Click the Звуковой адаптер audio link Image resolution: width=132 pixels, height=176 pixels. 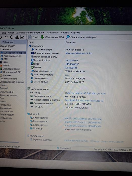pos(94,141)
